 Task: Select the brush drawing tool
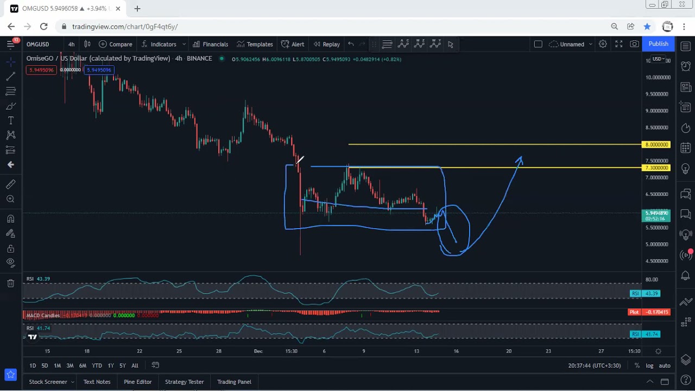click(x=10, y=106)
